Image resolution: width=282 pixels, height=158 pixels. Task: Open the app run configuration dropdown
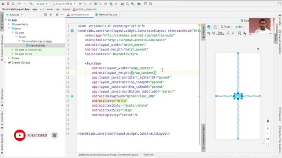42,4
